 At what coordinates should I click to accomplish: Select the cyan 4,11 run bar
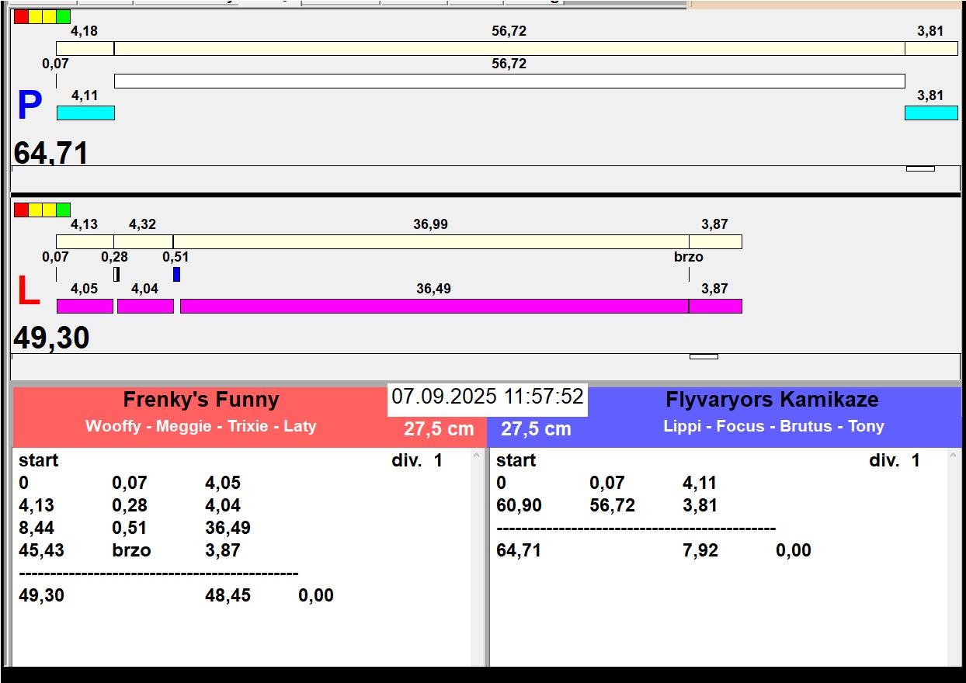pyautogui.click(x=85, y=113)
